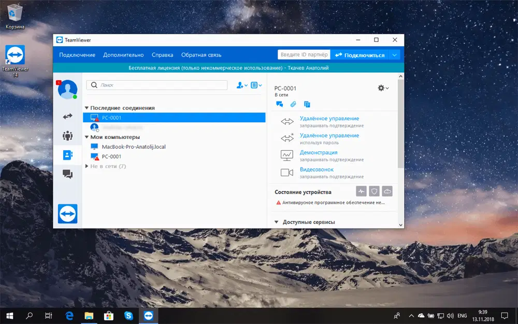Open the user profile avatar
The width and height of the screenshot is (518, 324).
coord(67,89)
